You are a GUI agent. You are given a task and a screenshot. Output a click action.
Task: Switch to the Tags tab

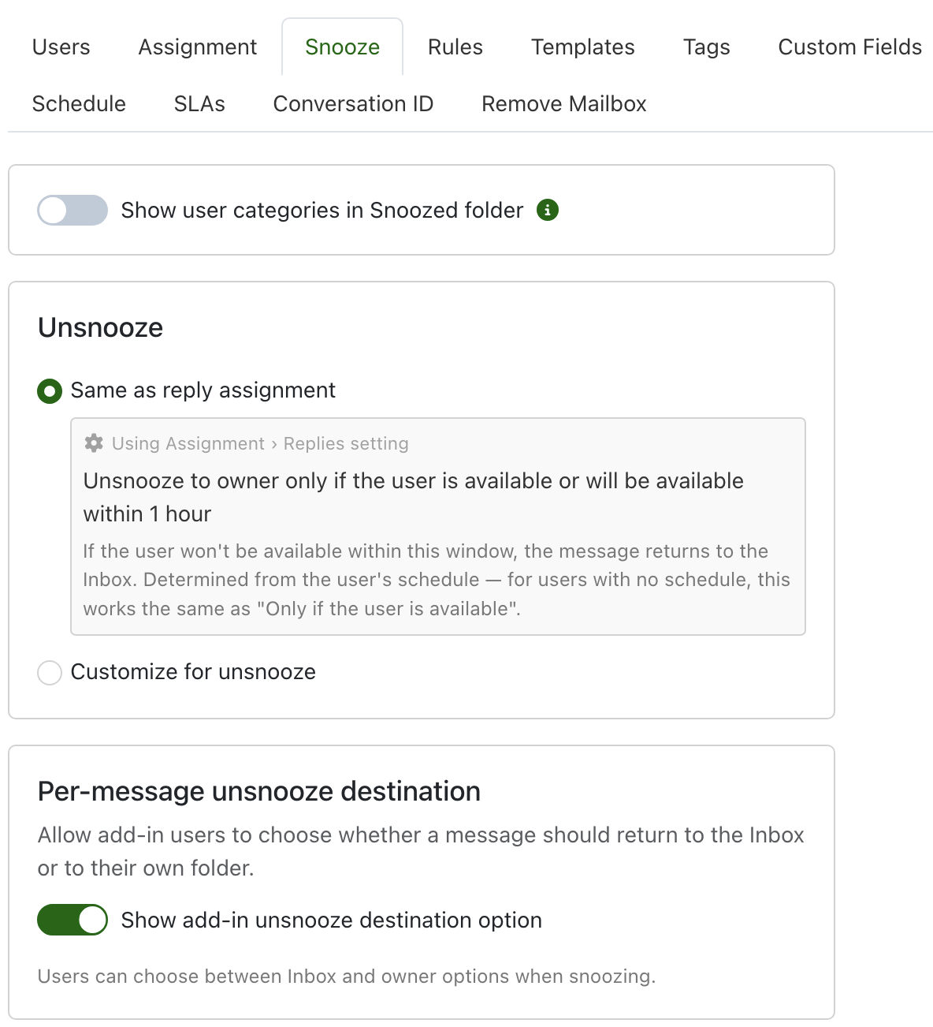[707, 47]
